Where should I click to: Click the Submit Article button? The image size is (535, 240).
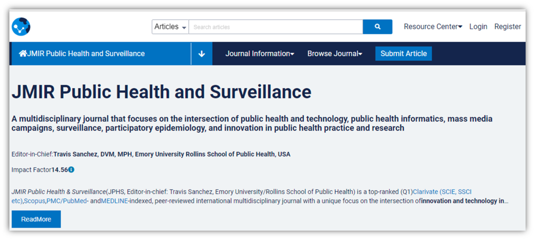(403, 54)
